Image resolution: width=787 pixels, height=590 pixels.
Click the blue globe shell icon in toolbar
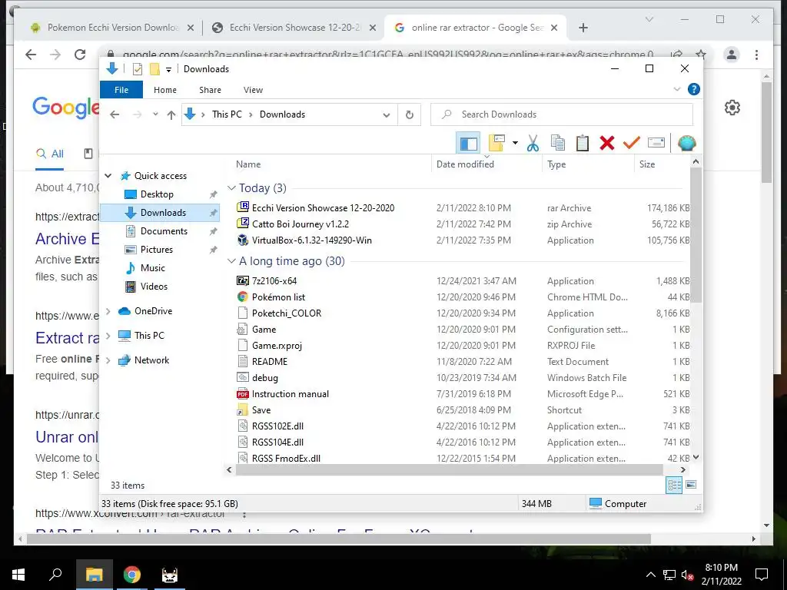[x=686, y=144]
